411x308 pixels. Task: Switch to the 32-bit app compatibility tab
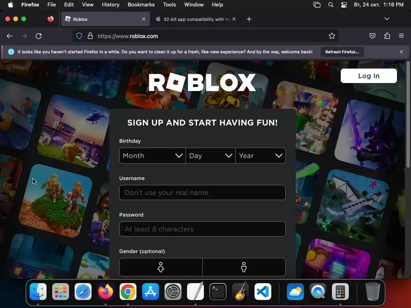pos(196,19)
